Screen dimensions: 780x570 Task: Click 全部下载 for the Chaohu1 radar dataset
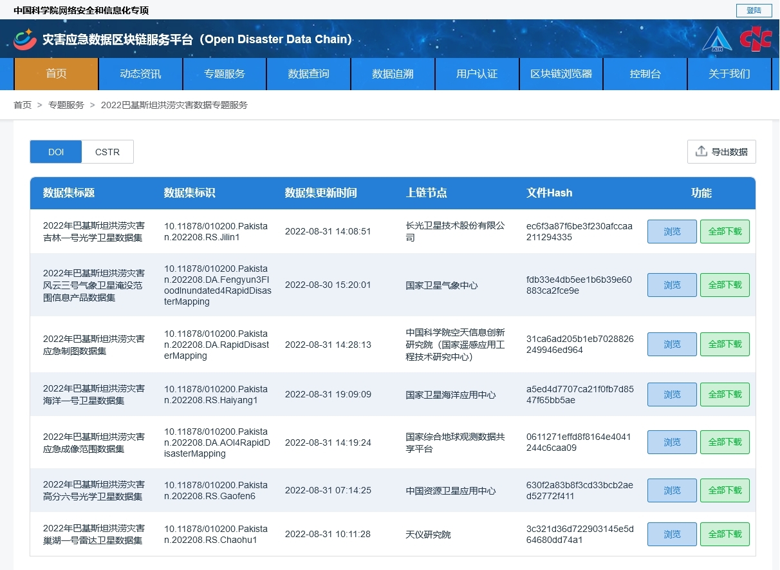coord(725,534)
